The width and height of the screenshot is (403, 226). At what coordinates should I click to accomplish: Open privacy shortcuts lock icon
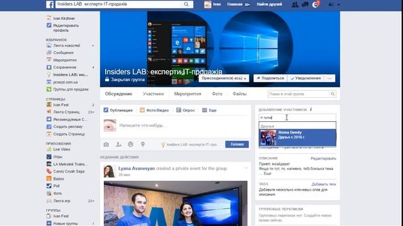pos(331,4)
